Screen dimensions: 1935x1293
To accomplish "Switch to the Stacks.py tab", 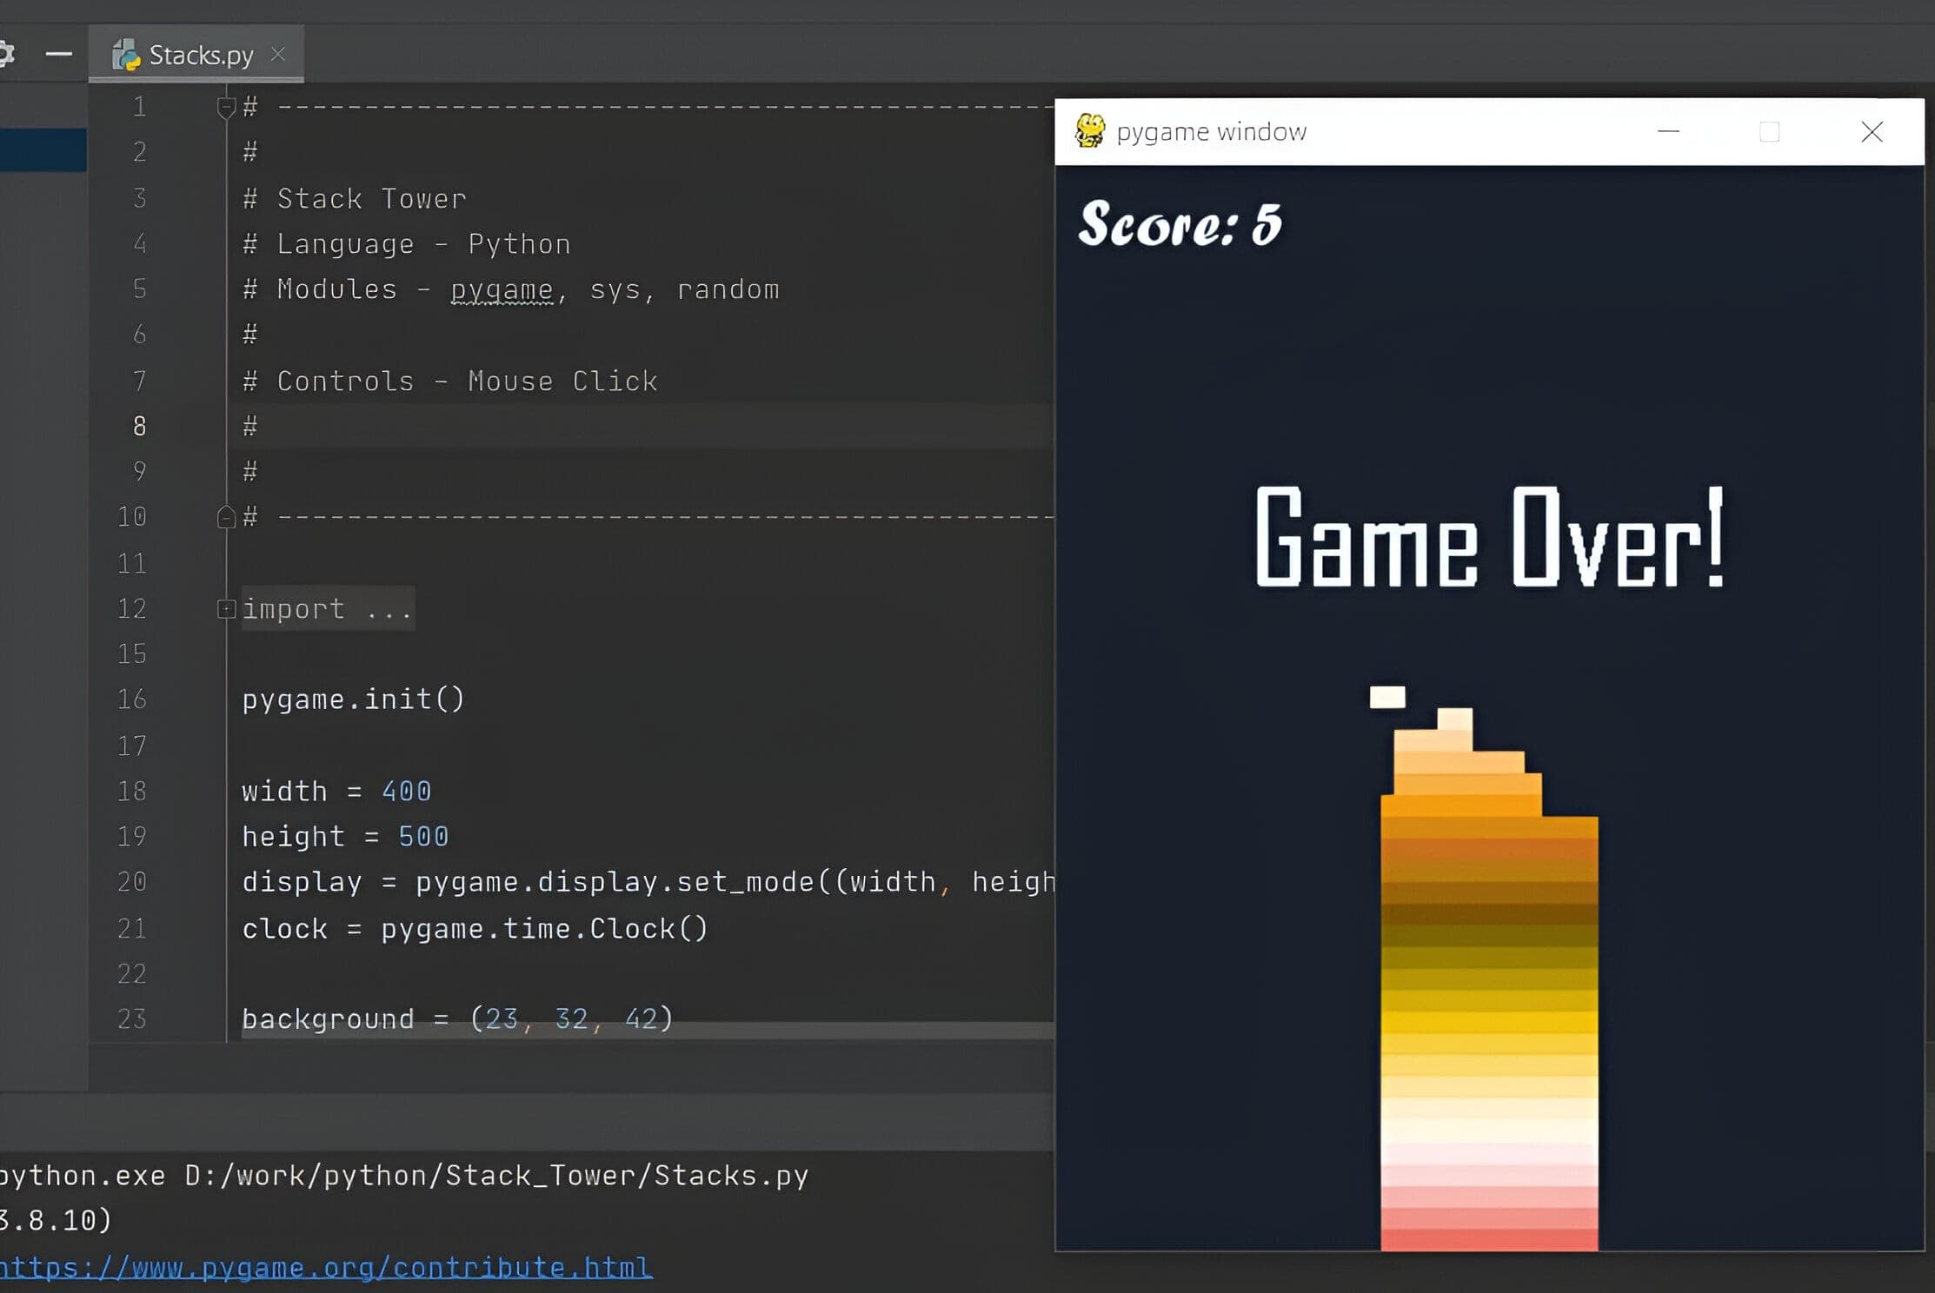I will click(x=200, y=54).
